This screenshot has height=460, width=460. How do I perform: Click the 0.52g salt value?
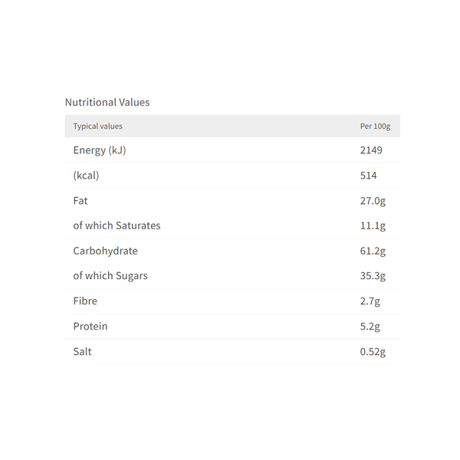tap(373, 352)
